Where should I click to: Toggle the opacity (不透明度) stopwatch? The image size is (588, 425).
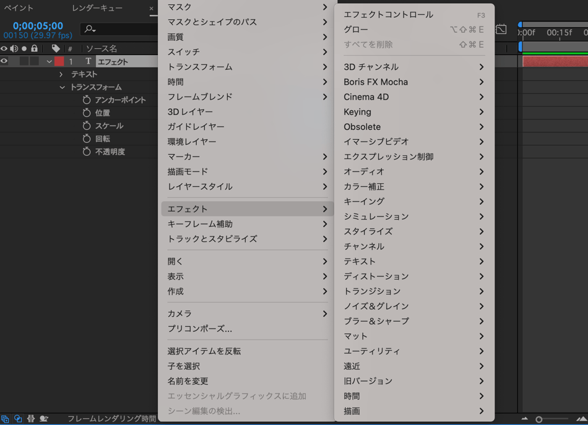[87, 152]
